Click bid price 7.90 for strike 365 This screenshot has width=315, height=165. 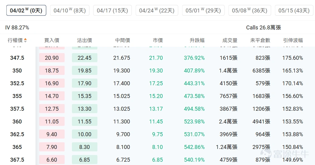[52, 147]
